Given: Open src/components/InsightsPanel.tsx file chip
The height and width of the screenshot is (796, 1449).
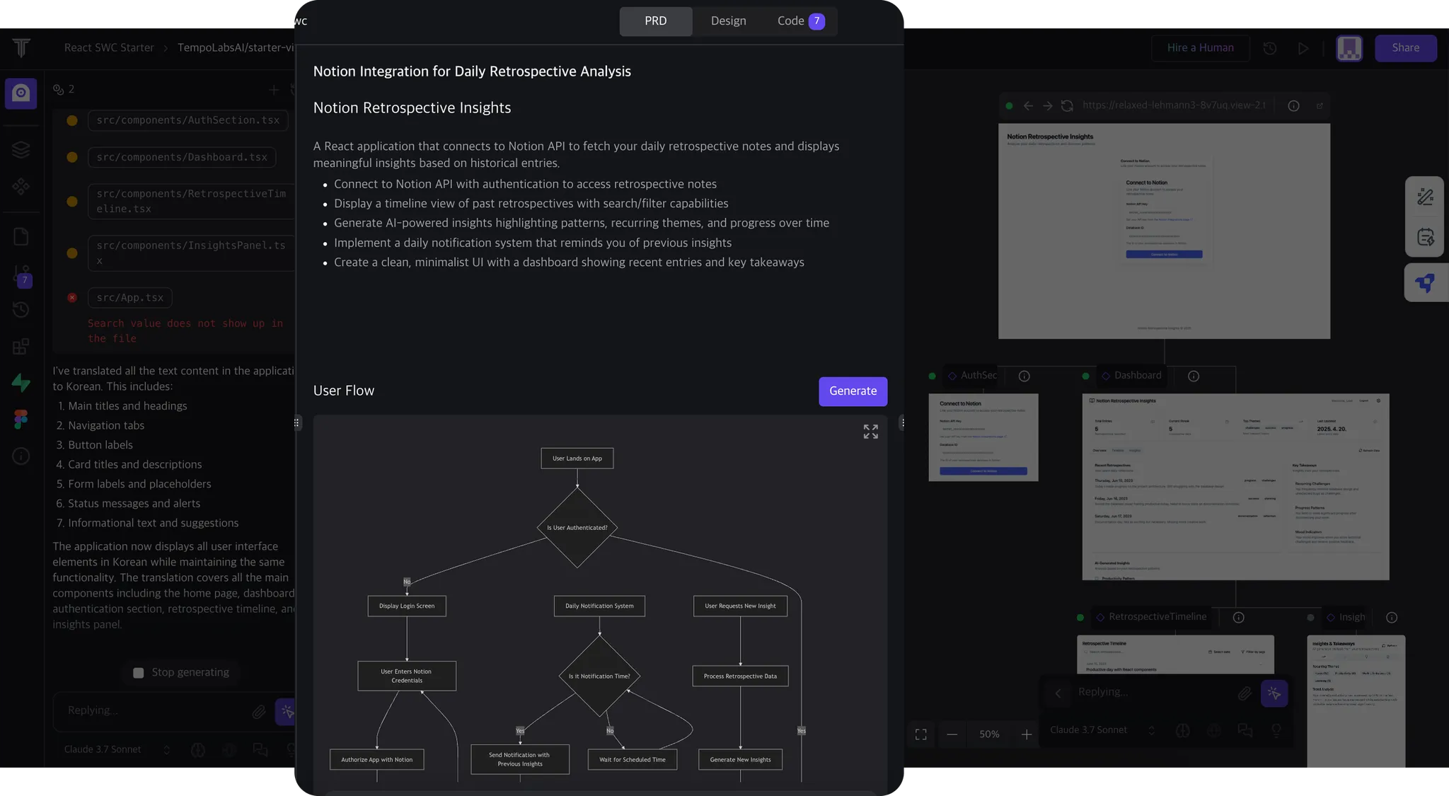Looking at the screenshot, I should 191,253.
